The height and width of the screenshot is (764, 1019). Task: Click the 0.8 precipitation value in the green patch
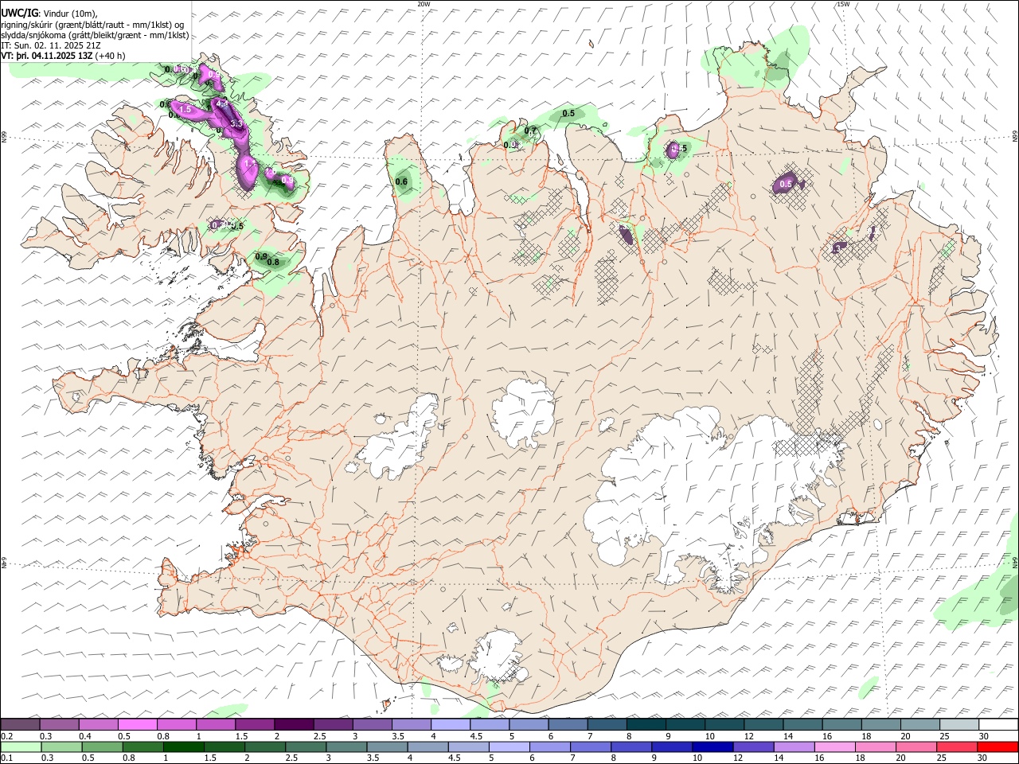pos(273,262)
